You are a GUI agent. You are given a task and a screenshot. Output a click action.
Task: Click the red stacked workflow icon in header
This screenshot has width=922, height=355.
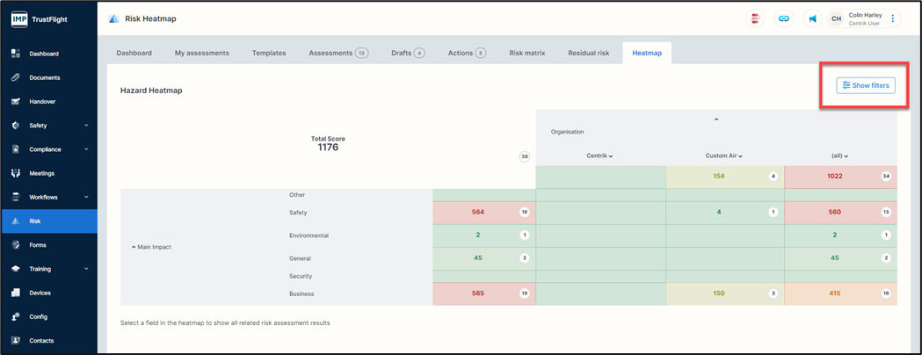coord(755,18)
